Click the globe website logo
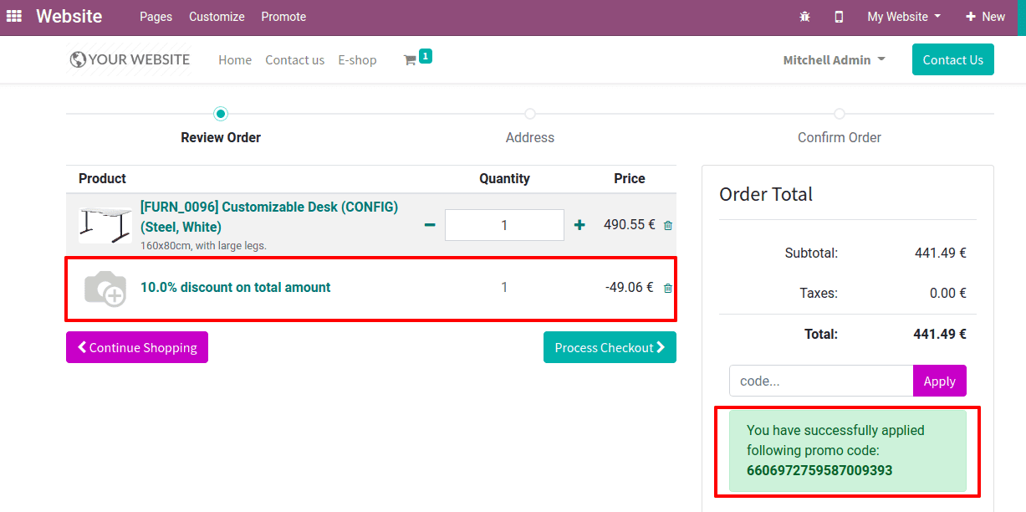This screenshot has height=512, width=1026. click(x=78, y=59)
